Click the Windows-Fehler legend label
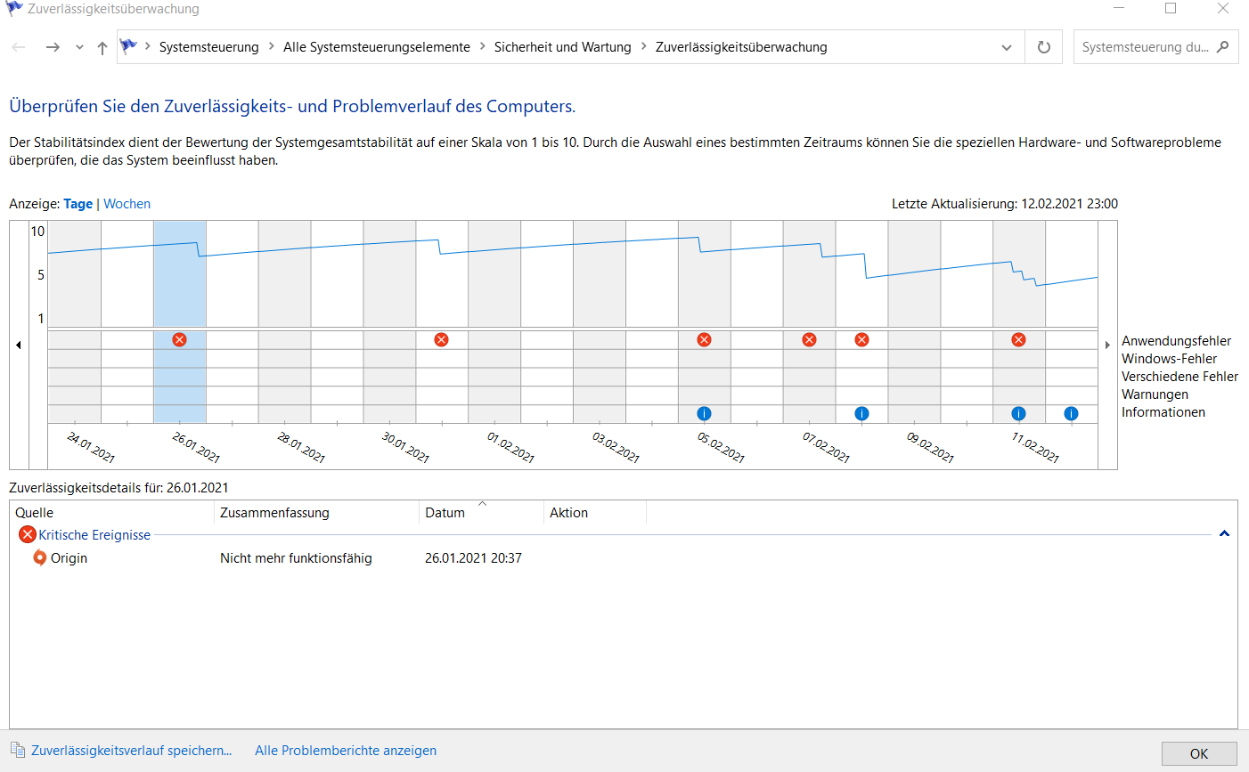Viewport: 1249px width, 772px height. (1169, 359)
